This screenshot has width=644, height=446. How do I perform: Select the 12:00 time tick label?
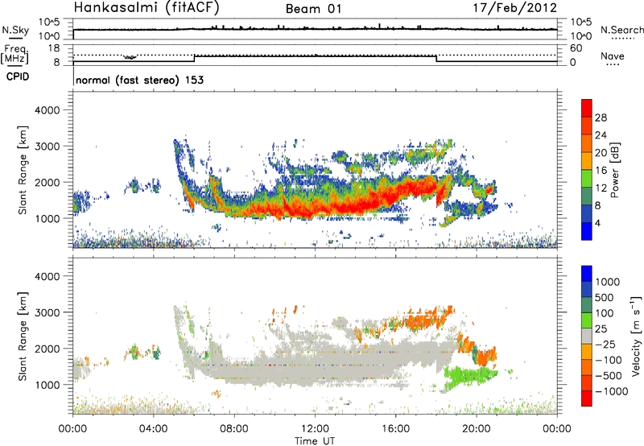click(315, 429)
